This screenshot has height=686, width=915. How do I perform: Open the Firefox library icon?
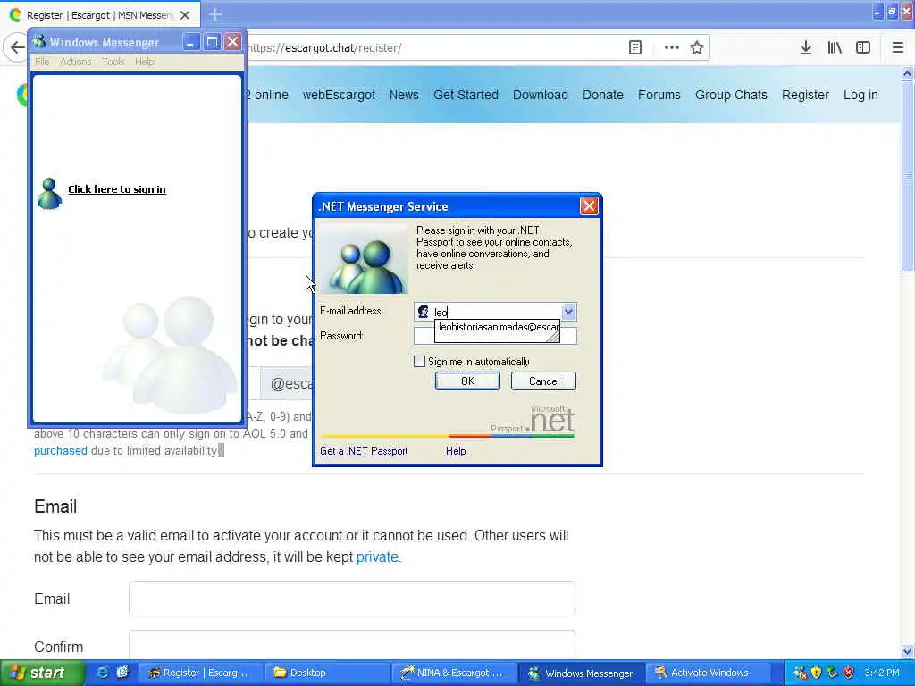[835, 47]
